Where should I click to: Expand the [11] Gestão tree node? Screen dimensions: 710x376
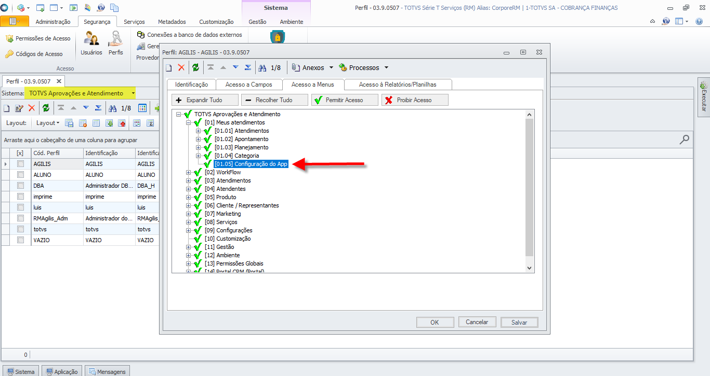[189, 247]
